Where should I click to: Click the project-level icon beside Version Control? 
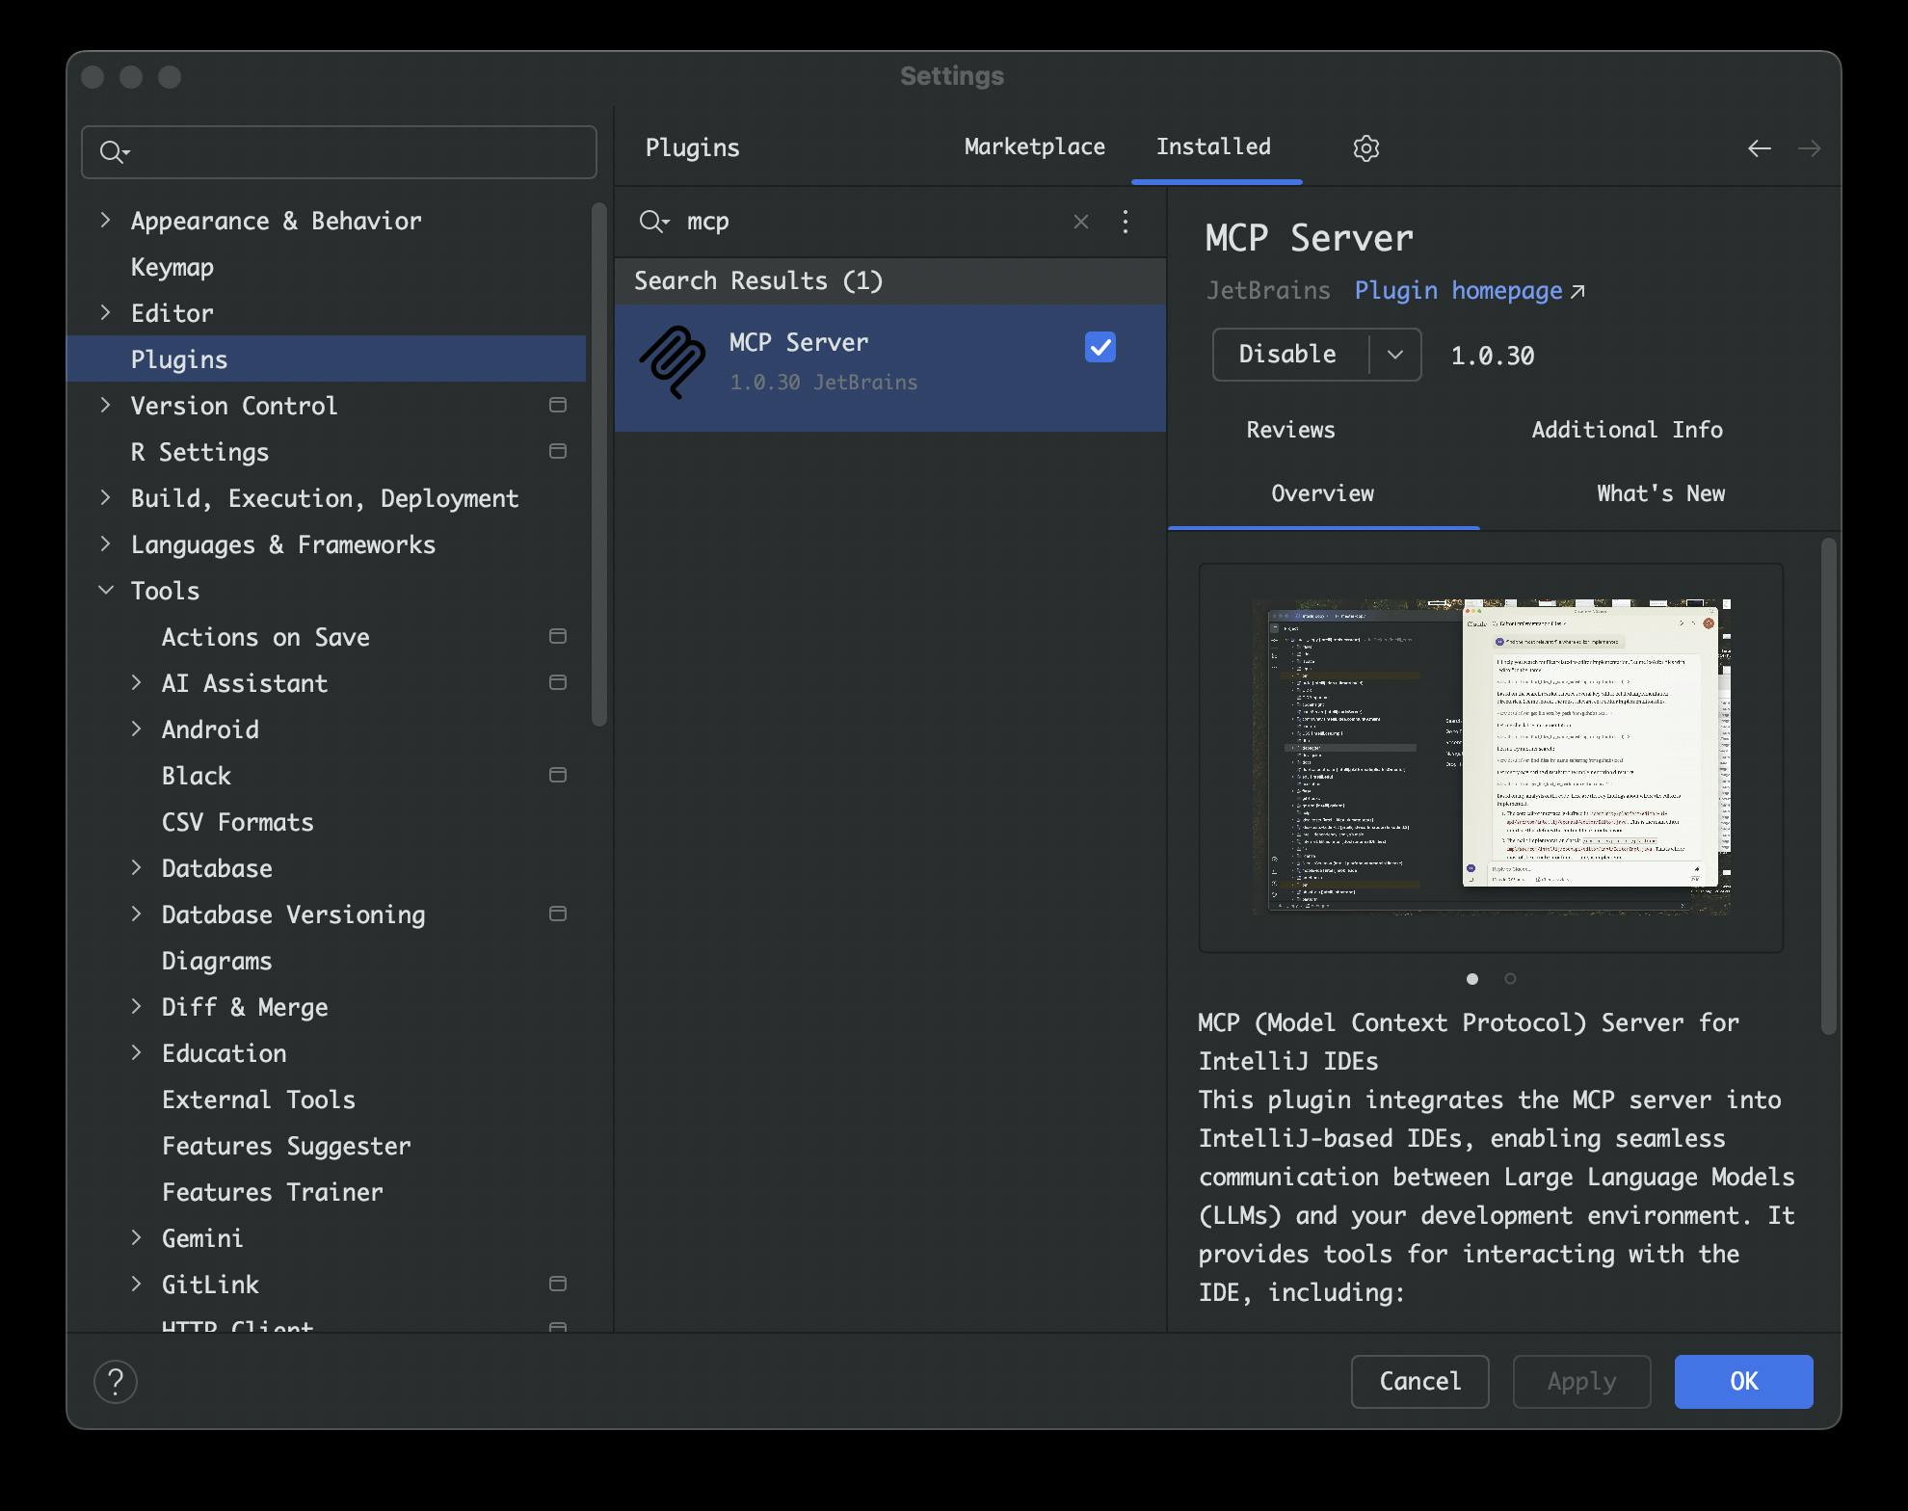[557, 405]
